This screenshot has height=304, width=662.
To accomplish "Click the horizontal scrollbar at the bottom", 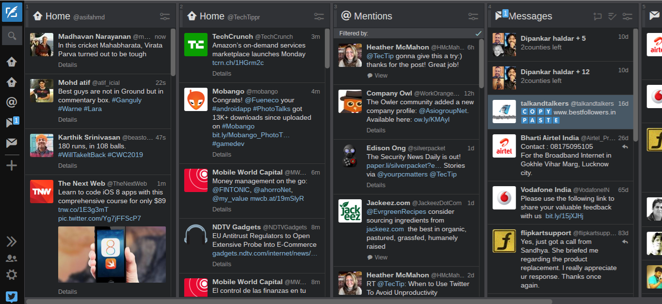I will click(x=289, y=301).
